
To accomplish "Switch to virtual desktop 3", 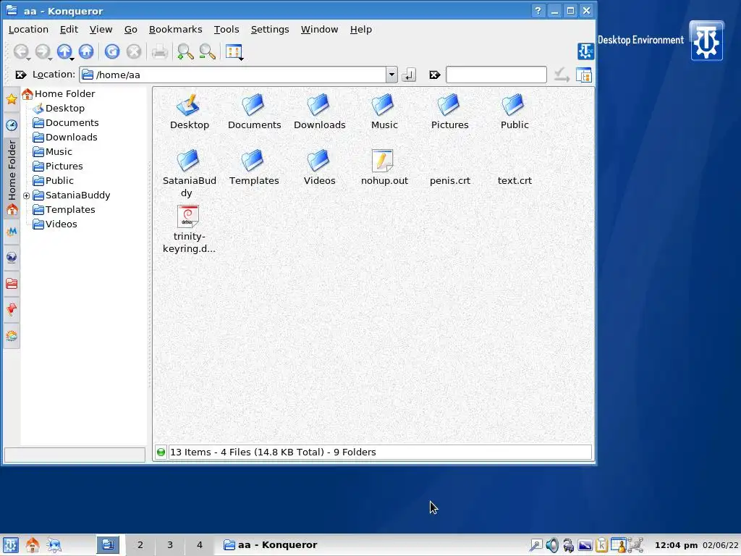I will [169, 545].
